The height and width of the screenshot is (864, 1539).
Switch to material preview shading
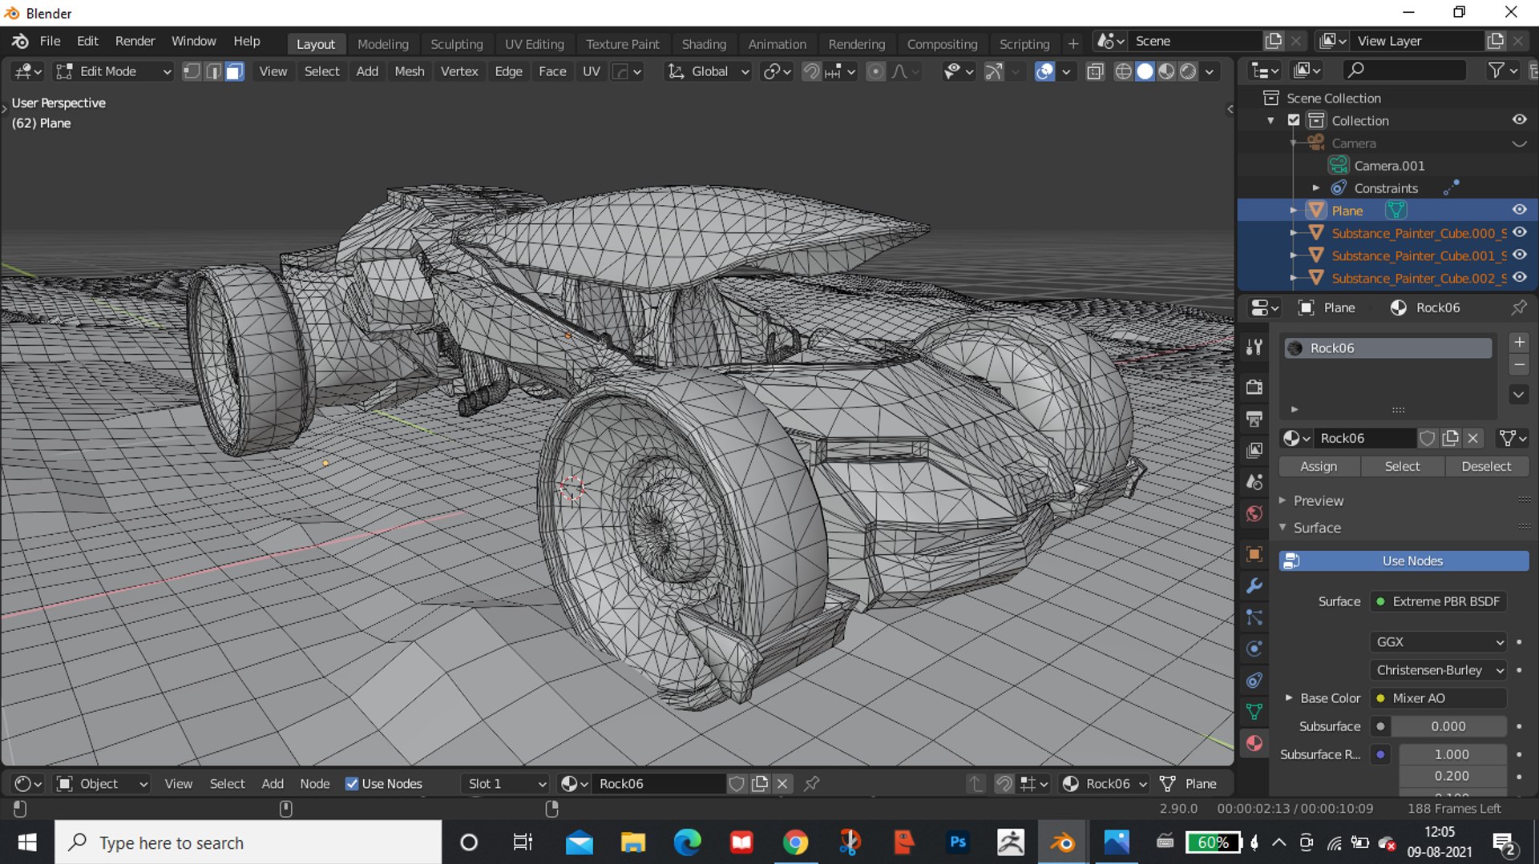1167,71
